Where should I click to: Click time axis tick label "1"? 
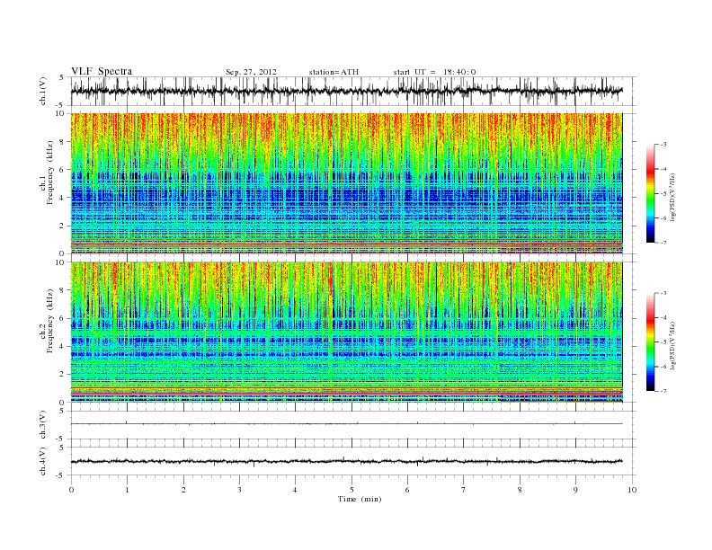pyautogui.click(x=127, y=490)
